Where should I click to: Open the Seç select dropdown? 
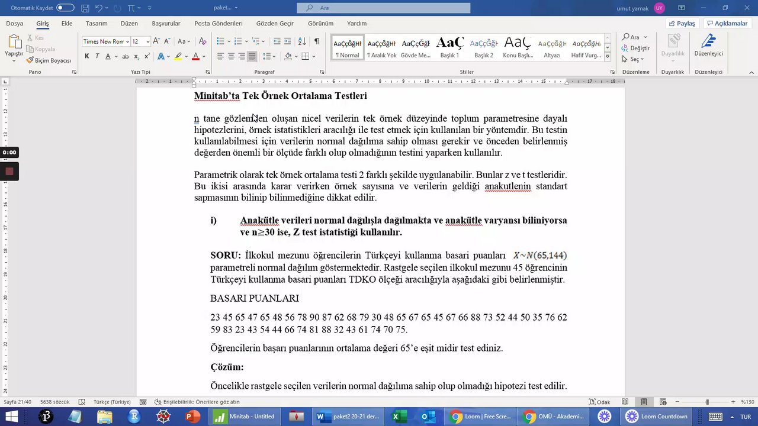pyautogui.click(x=633, y=59)
